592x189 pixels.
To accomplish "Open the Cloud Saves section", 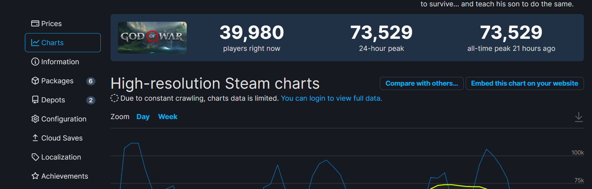I will tap(62, 138).
